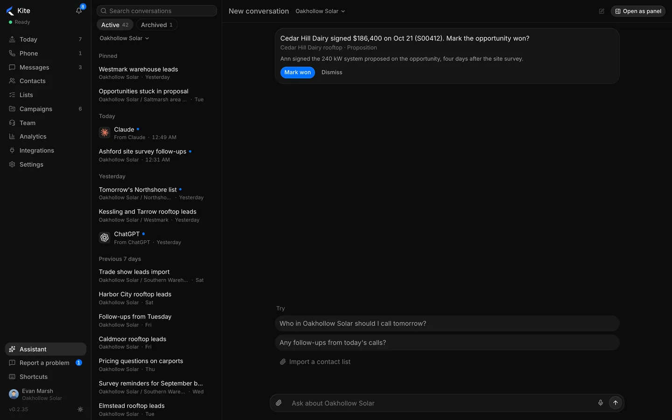Open Lists in the sidebar

(45, 95)
